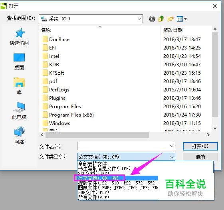The width and height of the screenshot is (224, 210).
Task: Choose 排版文件(.S2;.S10...) option
Action: 118,183
